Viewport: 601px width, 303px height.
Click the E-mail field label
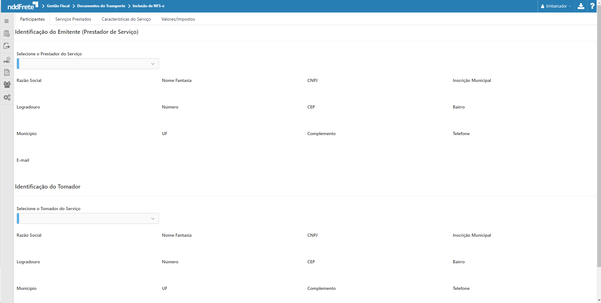(23, 160)
